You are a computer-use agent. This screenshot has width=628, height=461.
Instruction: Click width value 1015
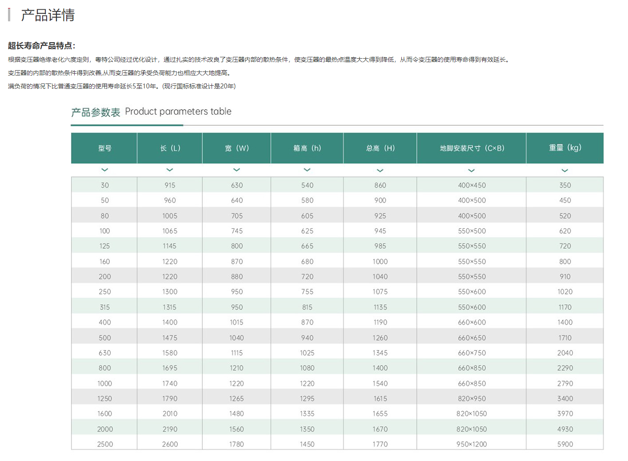tap(236, 322)
